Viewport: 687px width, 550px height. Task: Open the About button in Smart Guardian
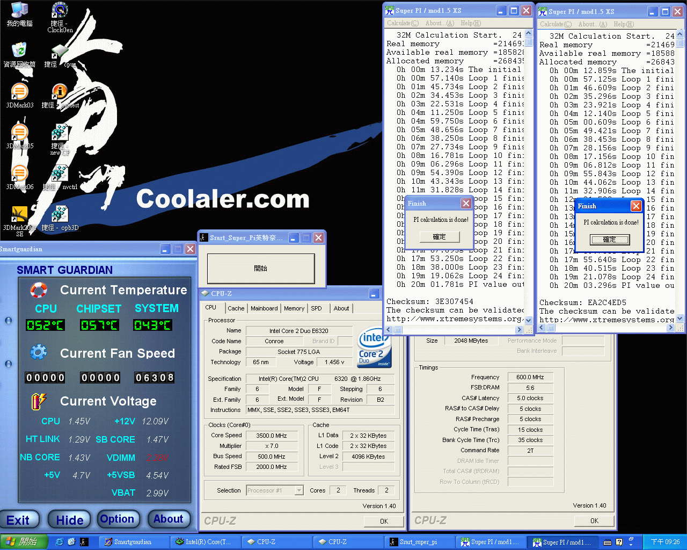tap(169, 519)
